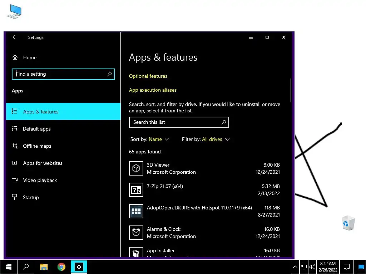Screen dimensions: 366x274
Task: Select AdoptOpenJDK JRE with Hotspot entry text
Action: [x=199, y=208]
